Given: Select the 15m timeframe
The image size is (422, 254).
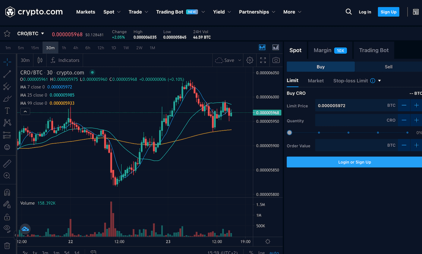Looking at the screenshot, I should [35, 48].
